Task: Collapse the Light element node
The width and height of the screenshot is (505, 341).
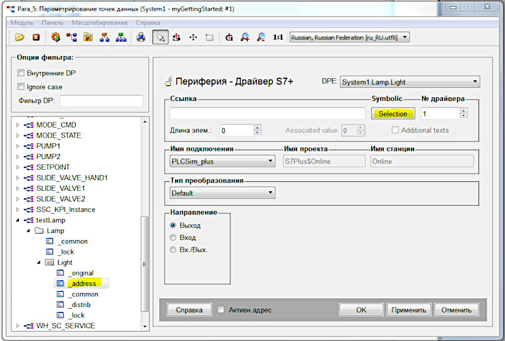Action: [x=39, y=262]
